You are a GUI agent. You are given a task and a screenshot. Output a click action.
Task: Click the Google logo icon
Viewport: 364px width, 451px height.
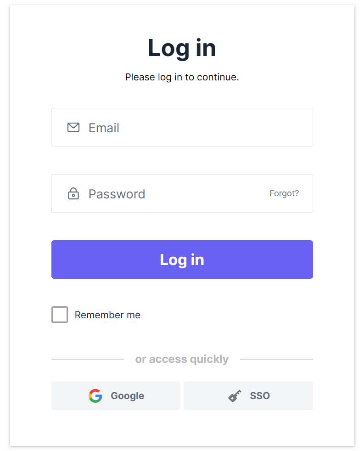pyautogui.click(x=95, y=396)
